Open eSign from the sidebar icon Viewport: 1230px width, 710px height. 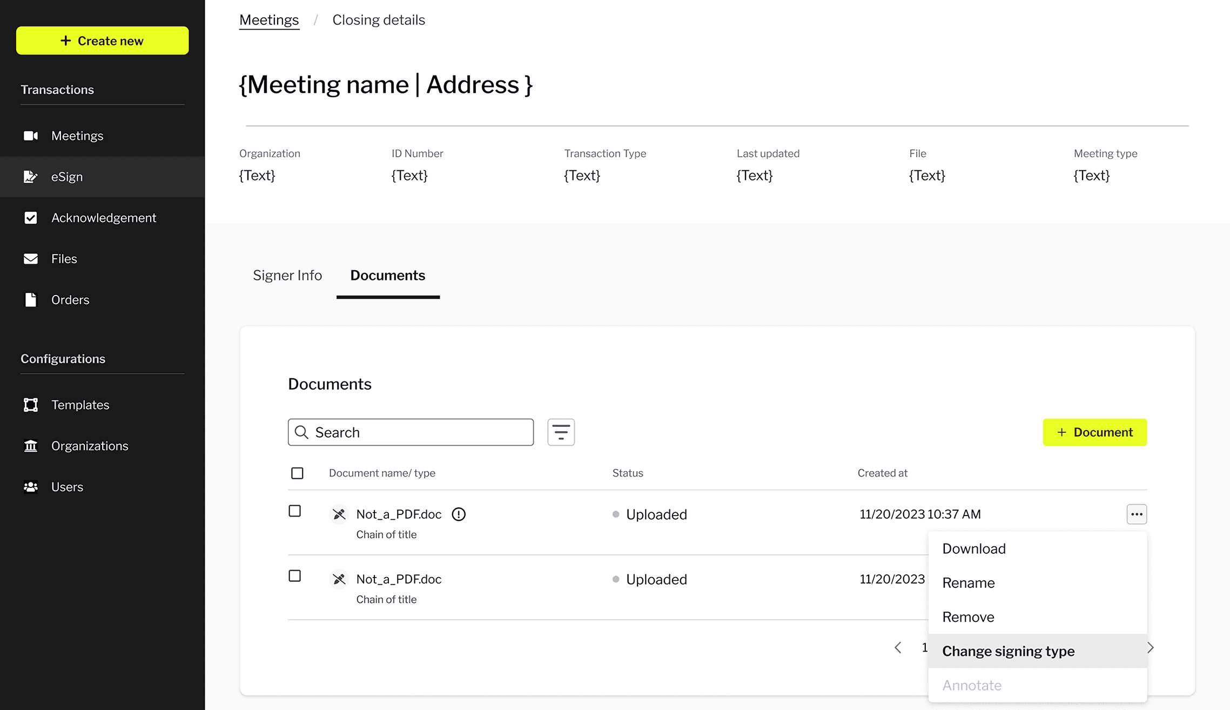pyautogui.click(x=31, y=177)
